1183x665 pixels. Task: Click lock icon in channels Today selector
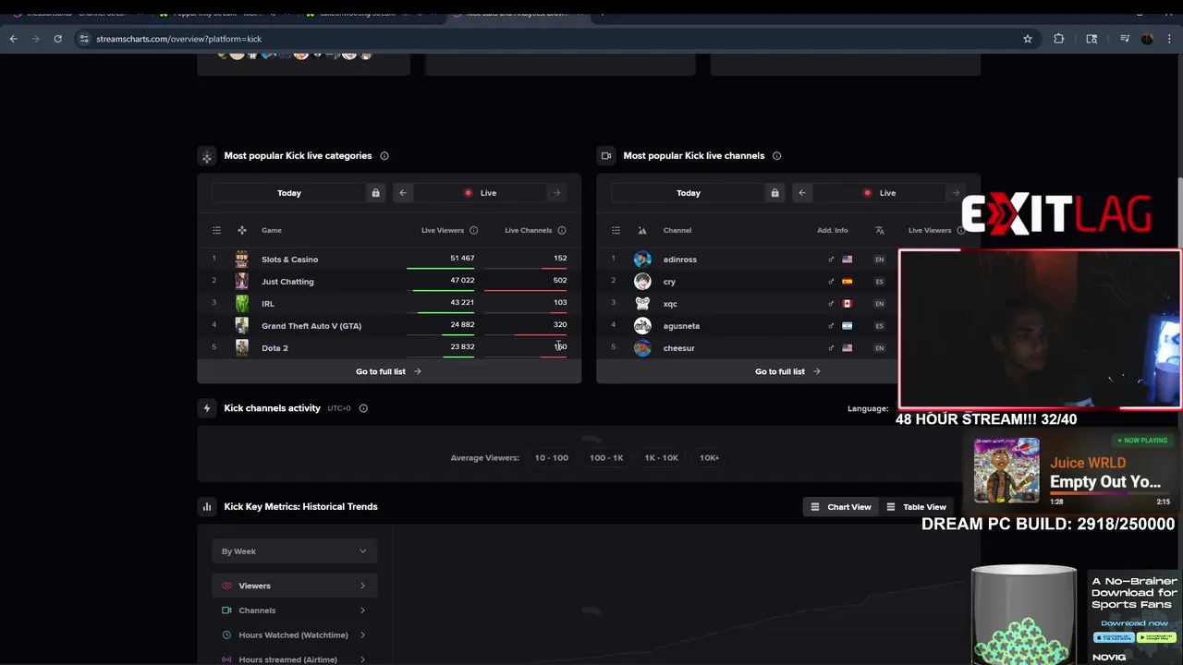click(x=774, y=193)
